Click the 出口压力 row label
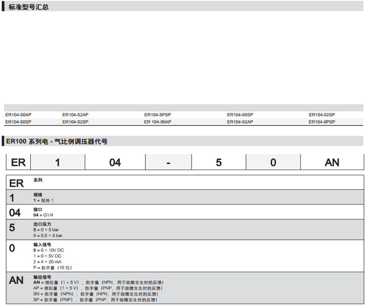 coord(42,224)
